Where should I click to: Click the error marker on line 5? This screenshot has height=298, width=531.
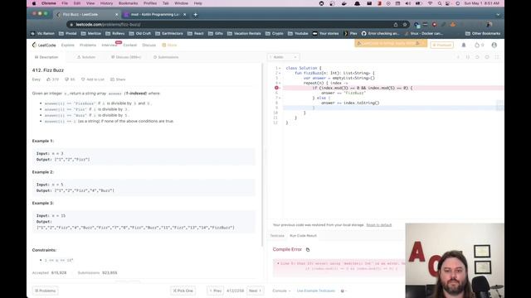pyautogui.click(x=276, y=88)
